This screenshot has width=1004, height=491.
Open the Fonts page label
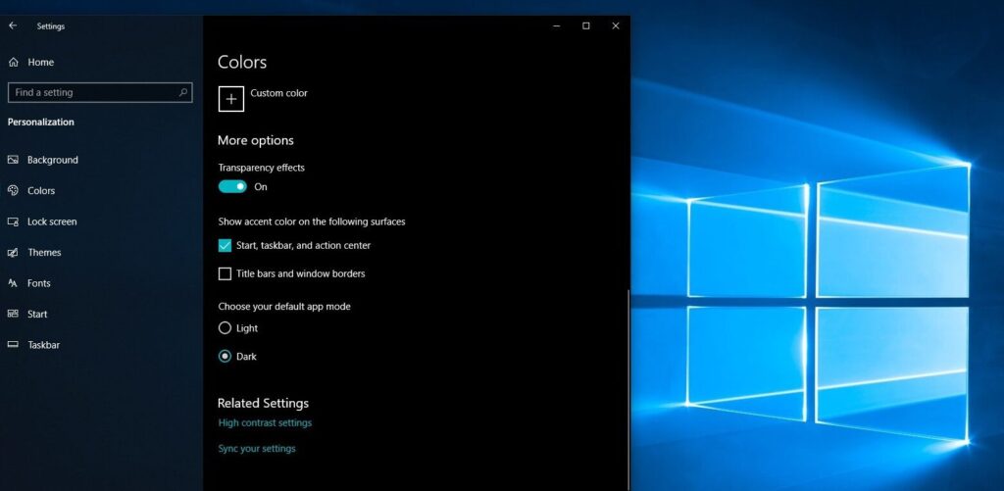(38, 283)
